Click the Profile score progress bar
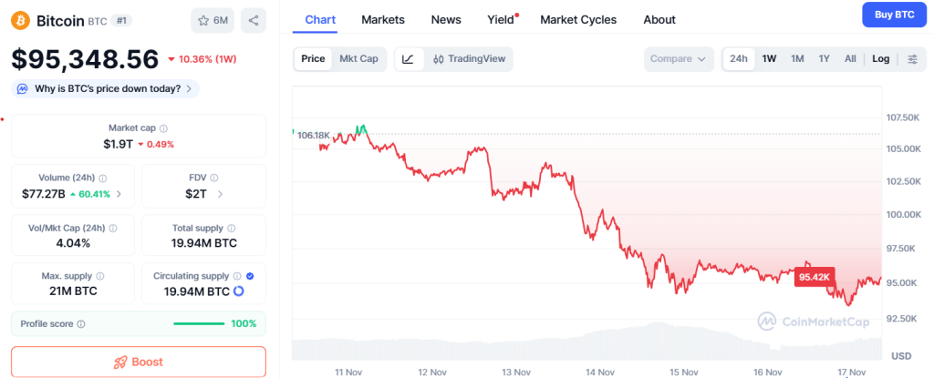This screenshot has width=934, height=378. pyautogui.click(x=199, y=323)
